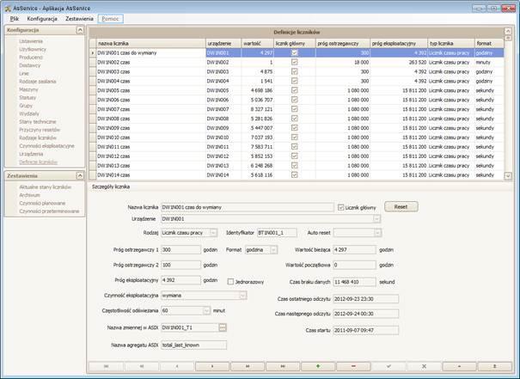Select the DW1N002 czas row
Screen dimensions: 520x379
point(297,62)
